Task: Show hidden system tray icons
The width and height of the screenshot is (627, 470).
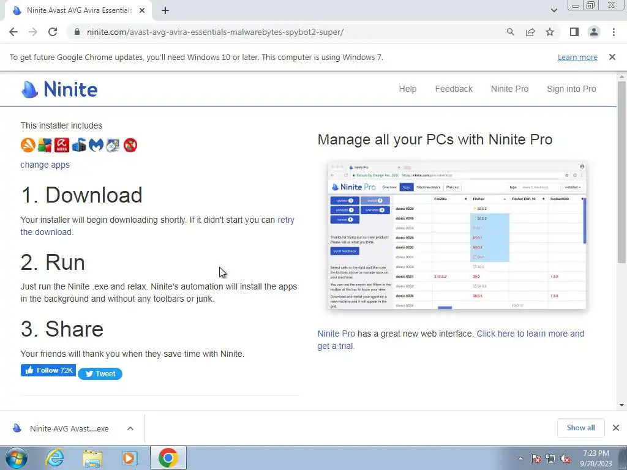Action: tap(520, 458)
